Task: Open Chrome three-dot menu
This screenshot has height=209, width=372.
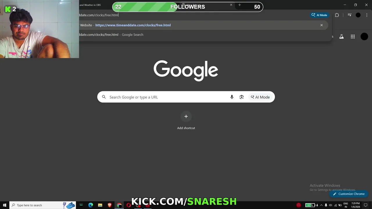Action: 367,15
